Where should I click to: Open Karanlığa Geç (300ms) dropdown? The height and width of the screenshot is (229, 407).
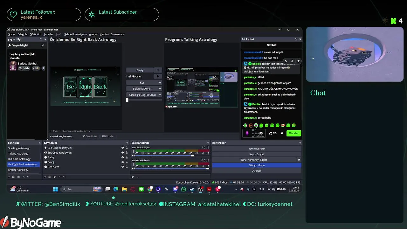click(144, 95)
